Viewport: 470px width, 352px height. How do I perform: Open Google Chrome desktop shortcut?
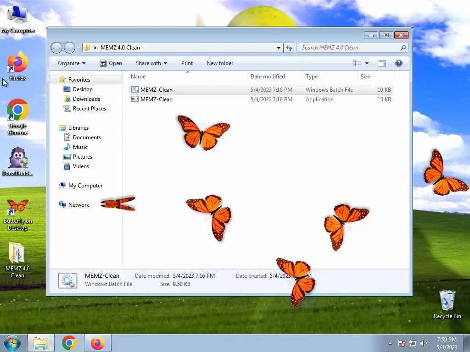18,117
